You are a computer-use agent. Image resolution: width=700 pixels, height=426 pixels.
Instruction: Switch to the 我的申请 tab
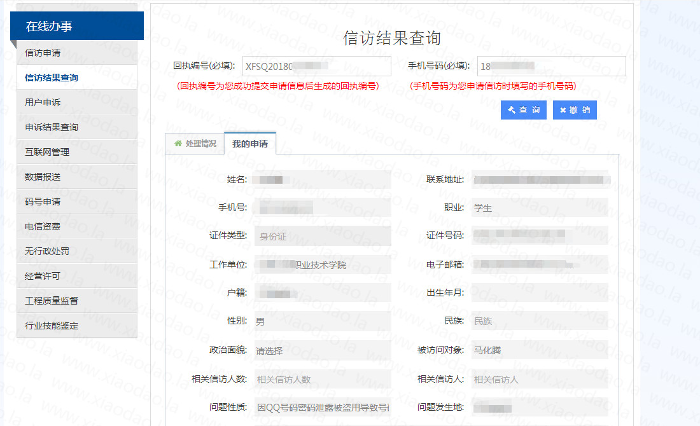(x=250, y=144)
